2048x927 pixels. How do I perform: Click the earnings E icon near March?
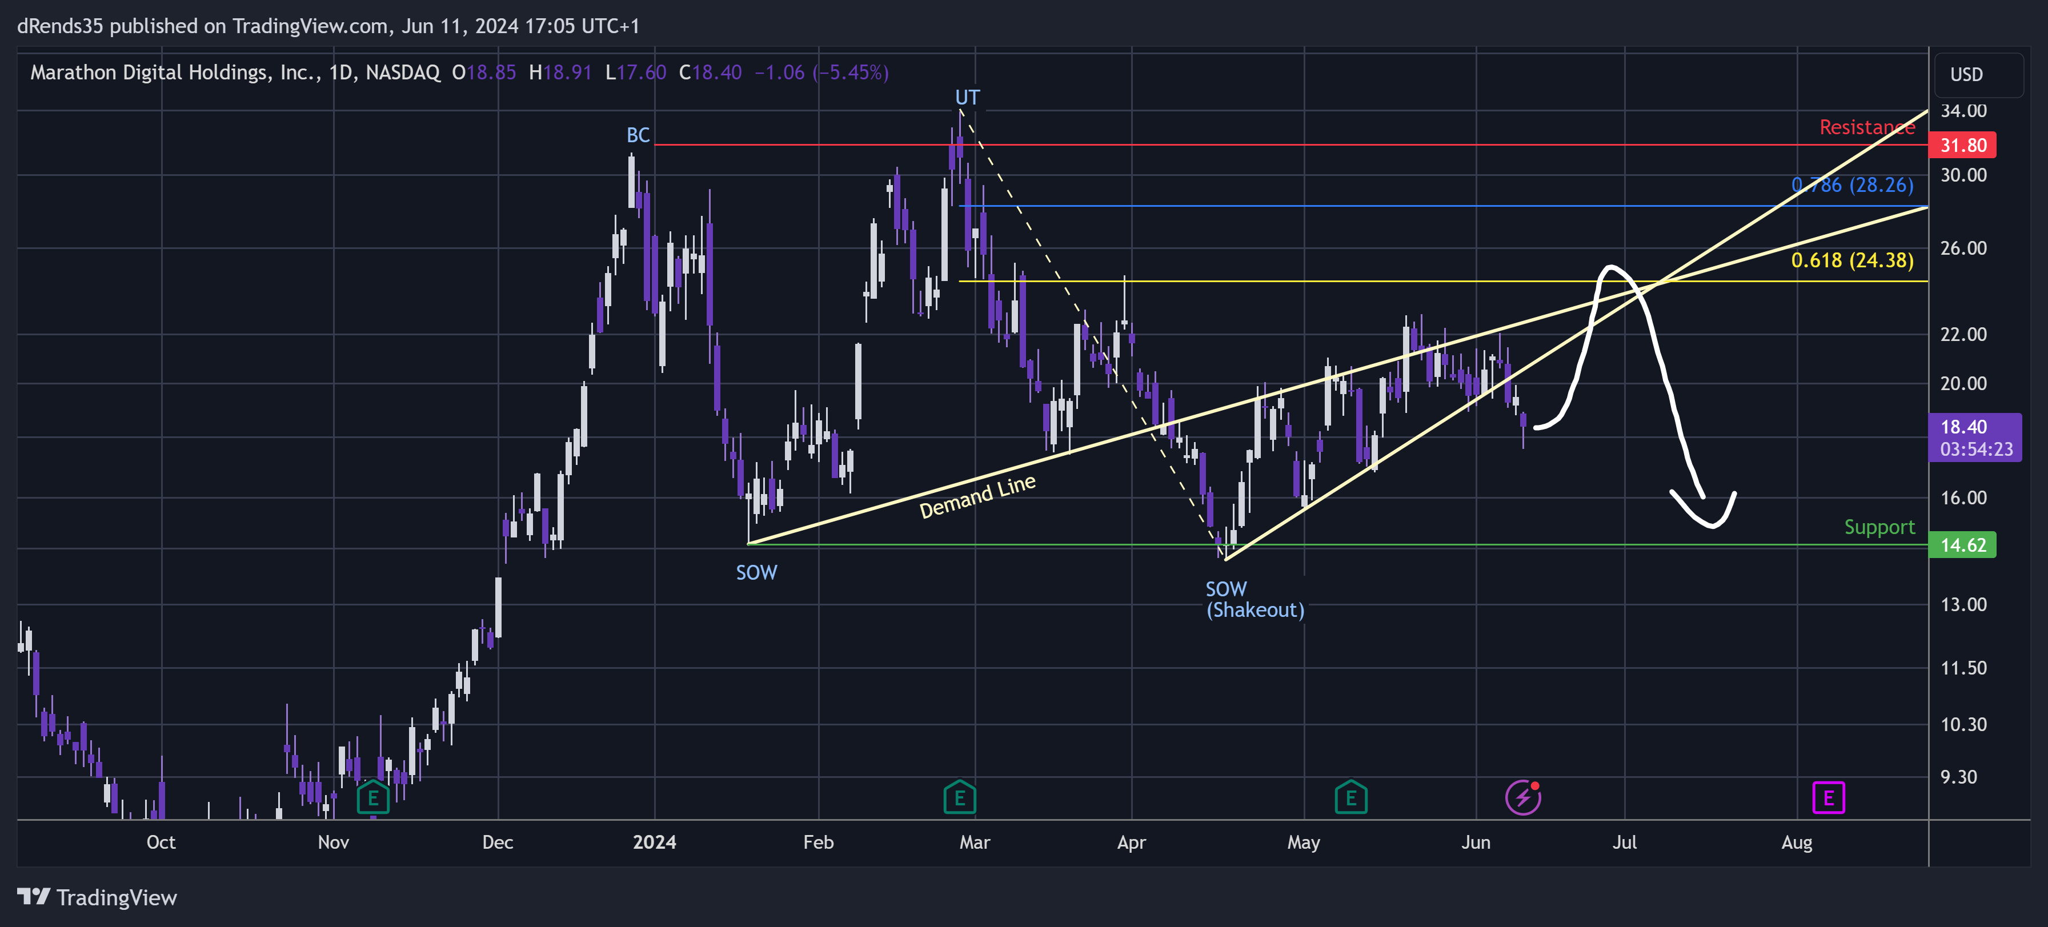(x=960, y=797)
